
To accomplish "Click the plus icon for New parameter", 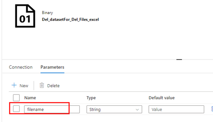I will click(x=14, y=85).
